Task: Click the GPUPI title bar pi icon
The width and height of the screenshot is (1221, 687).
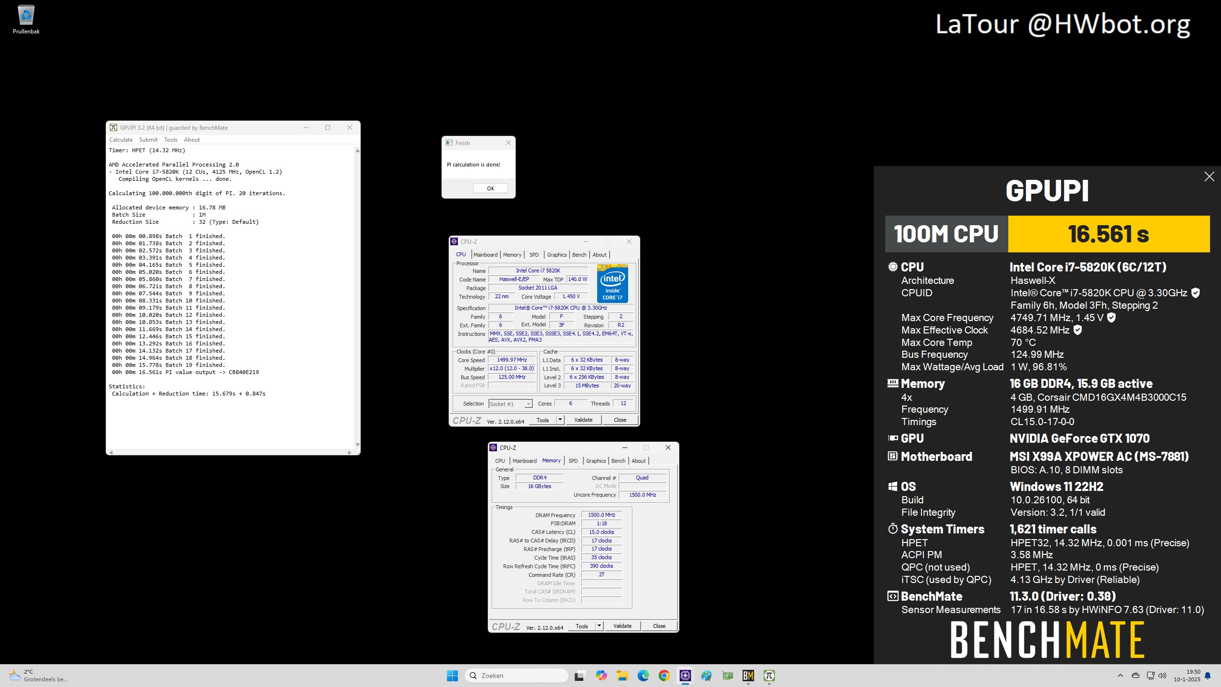Action: 114,127
